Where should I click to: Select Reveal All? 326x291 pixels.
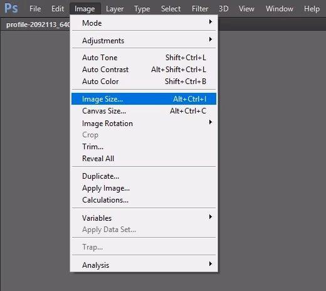click(x=144, y=159)
